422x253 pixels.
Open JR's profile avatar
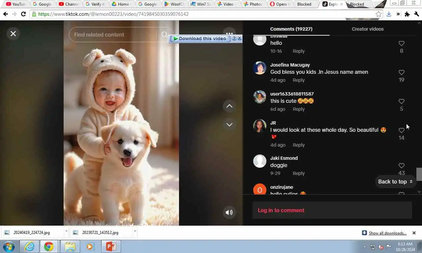[x=259, y=126]
